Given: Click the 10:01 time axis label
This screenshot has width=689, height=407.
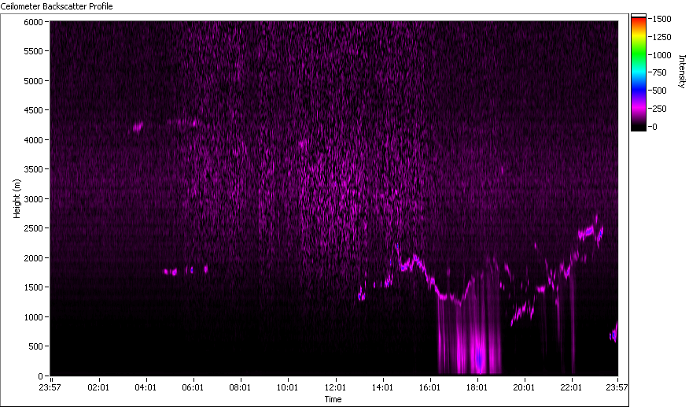Looking at the screenshot, I should (x=287, y=387).
